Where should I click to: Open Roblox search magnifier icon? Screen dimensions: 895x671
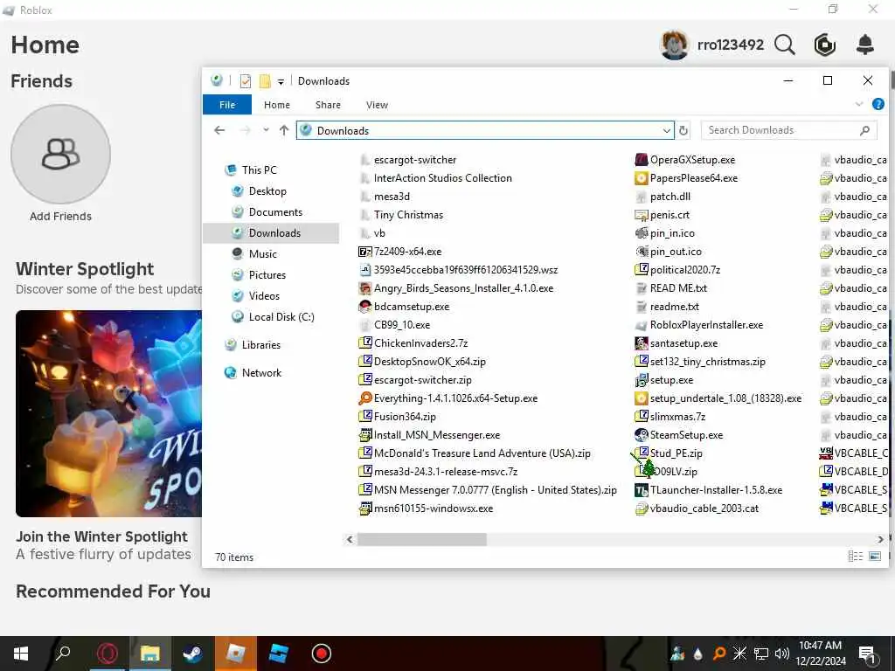(784, 45)
